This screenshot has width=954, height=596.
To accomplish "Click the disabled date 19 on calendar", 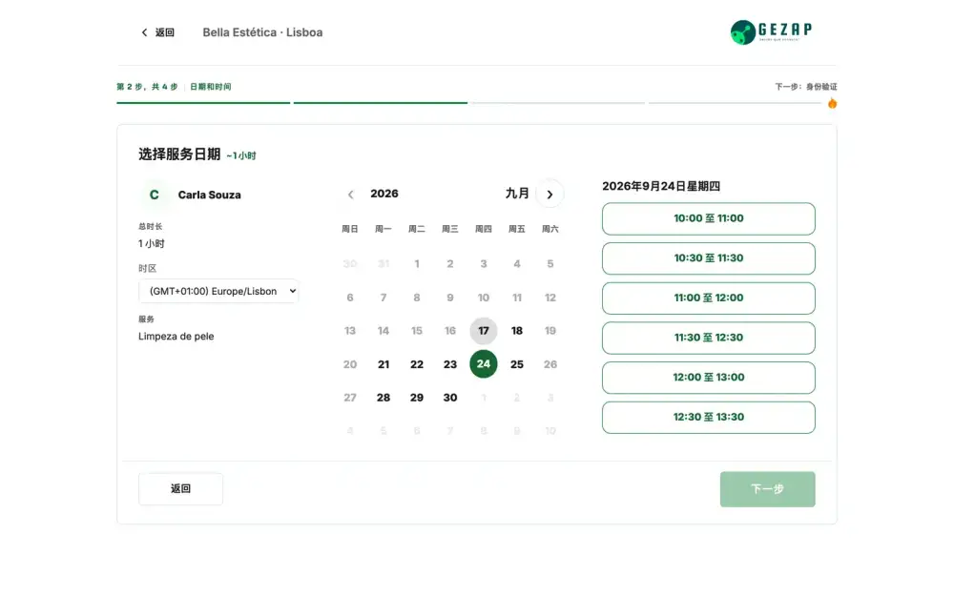I will point(550,331).
